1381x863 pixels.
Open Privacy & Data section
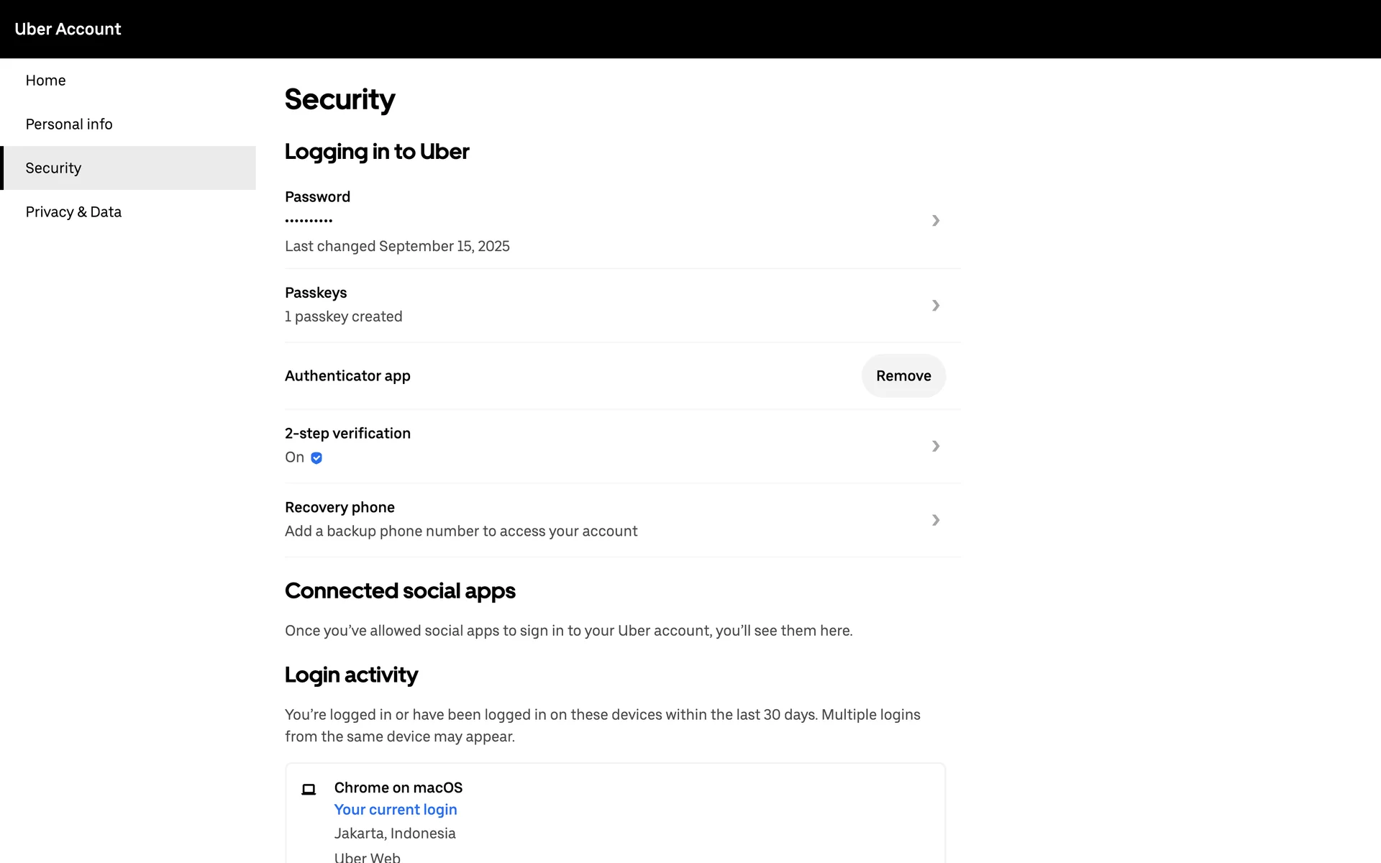[73, 212]
